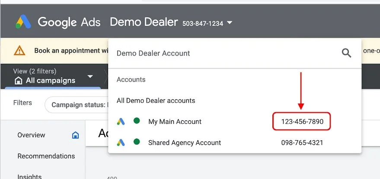Click account ID 098-765-4321
Screen dimensions: 380x179
(302, 142)
